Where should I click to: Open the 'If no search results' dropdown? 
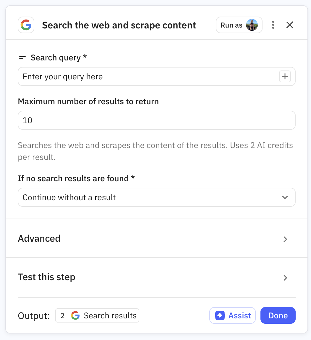point(157,198)
